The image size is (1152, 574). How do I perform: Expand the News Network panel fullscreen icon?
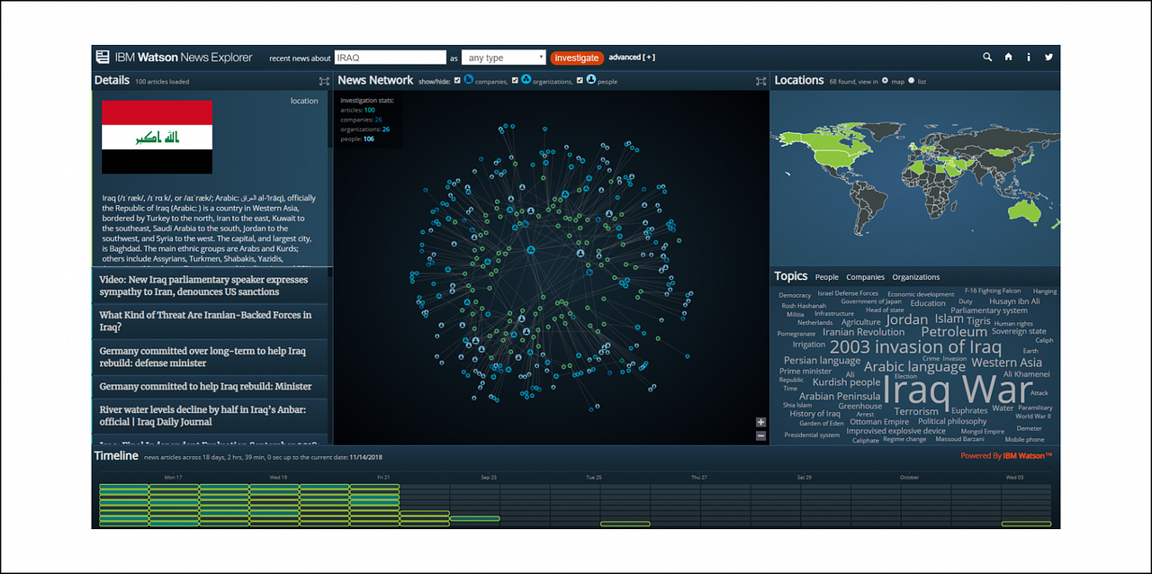tap(760, 81)
